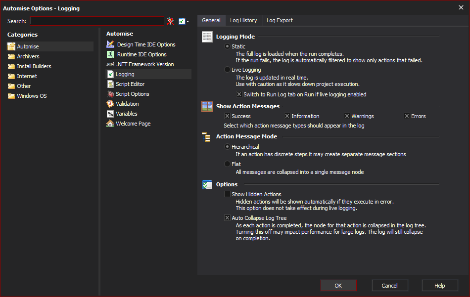Click the Variables percent icon

[x=110, y=114]
